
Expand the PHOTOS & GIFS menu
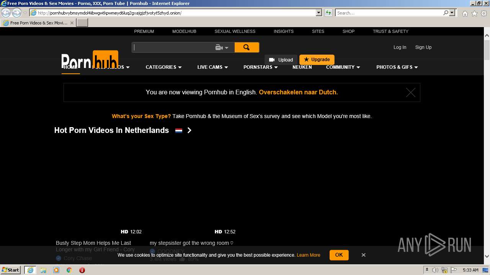[397, 67]
